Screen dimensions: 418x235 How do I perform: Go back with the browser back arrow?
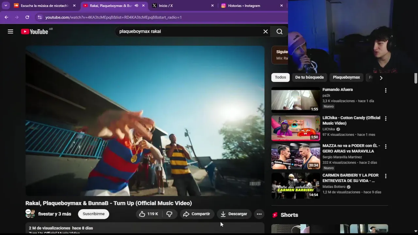click(x=6, y=17)
